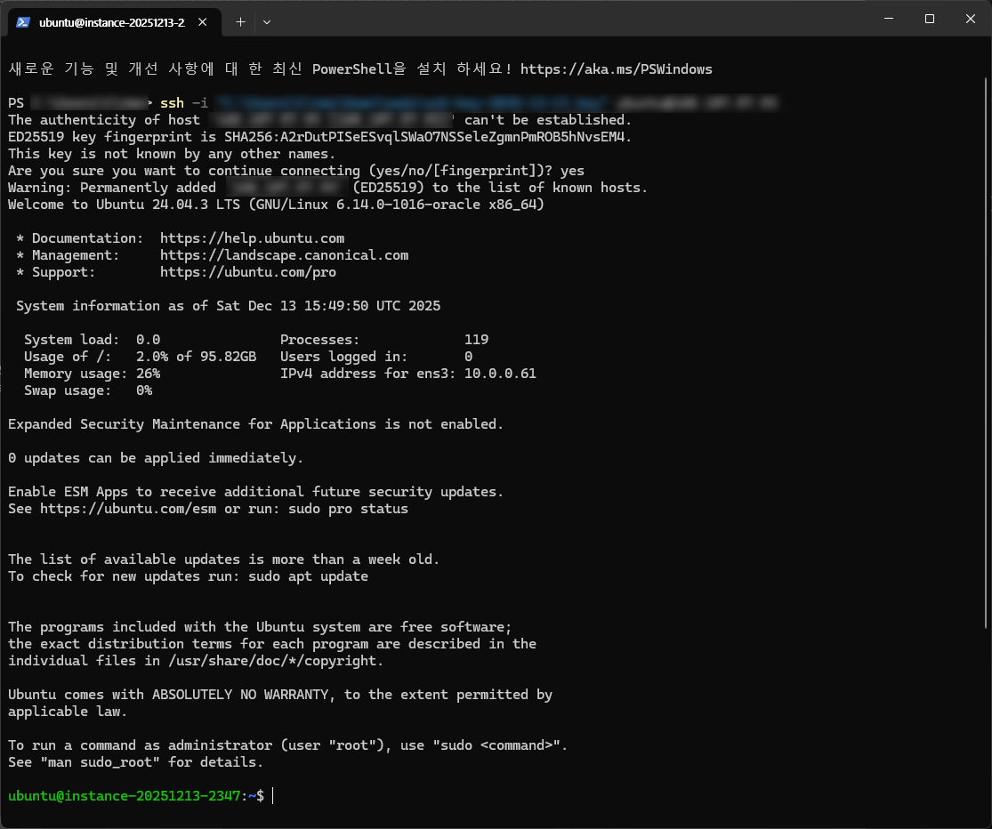Click the vertical scrollbar of the terminal

coord(987,353)
